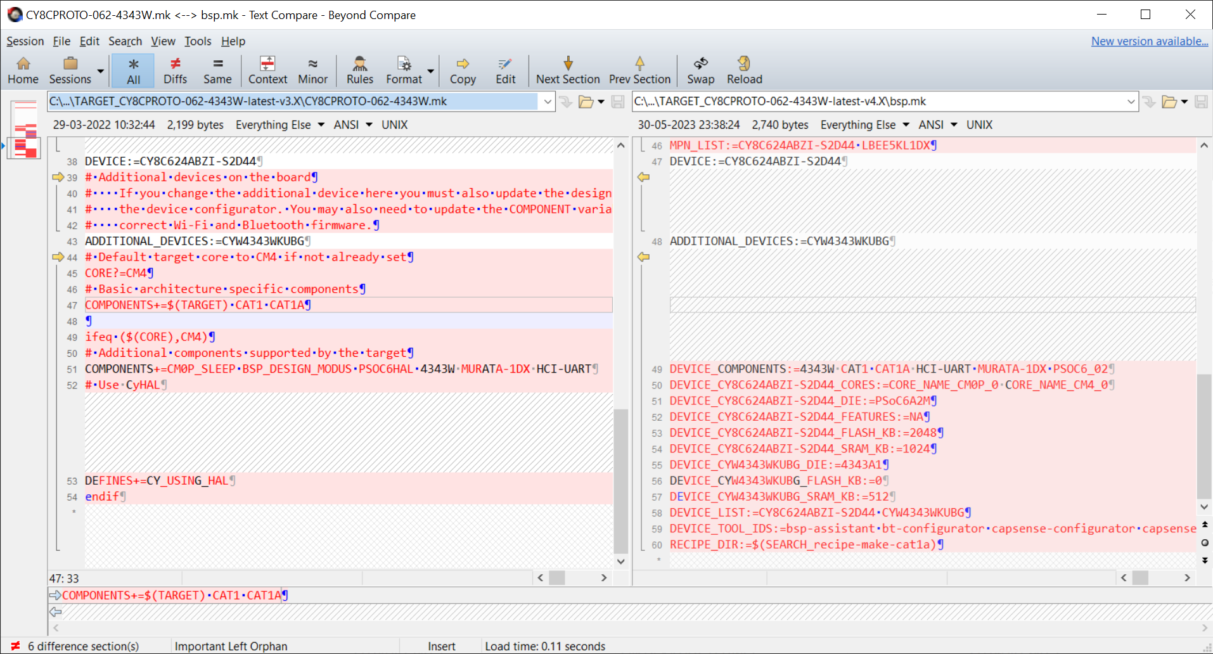
Task: Open Tools menu
Action: coord(198,41)
